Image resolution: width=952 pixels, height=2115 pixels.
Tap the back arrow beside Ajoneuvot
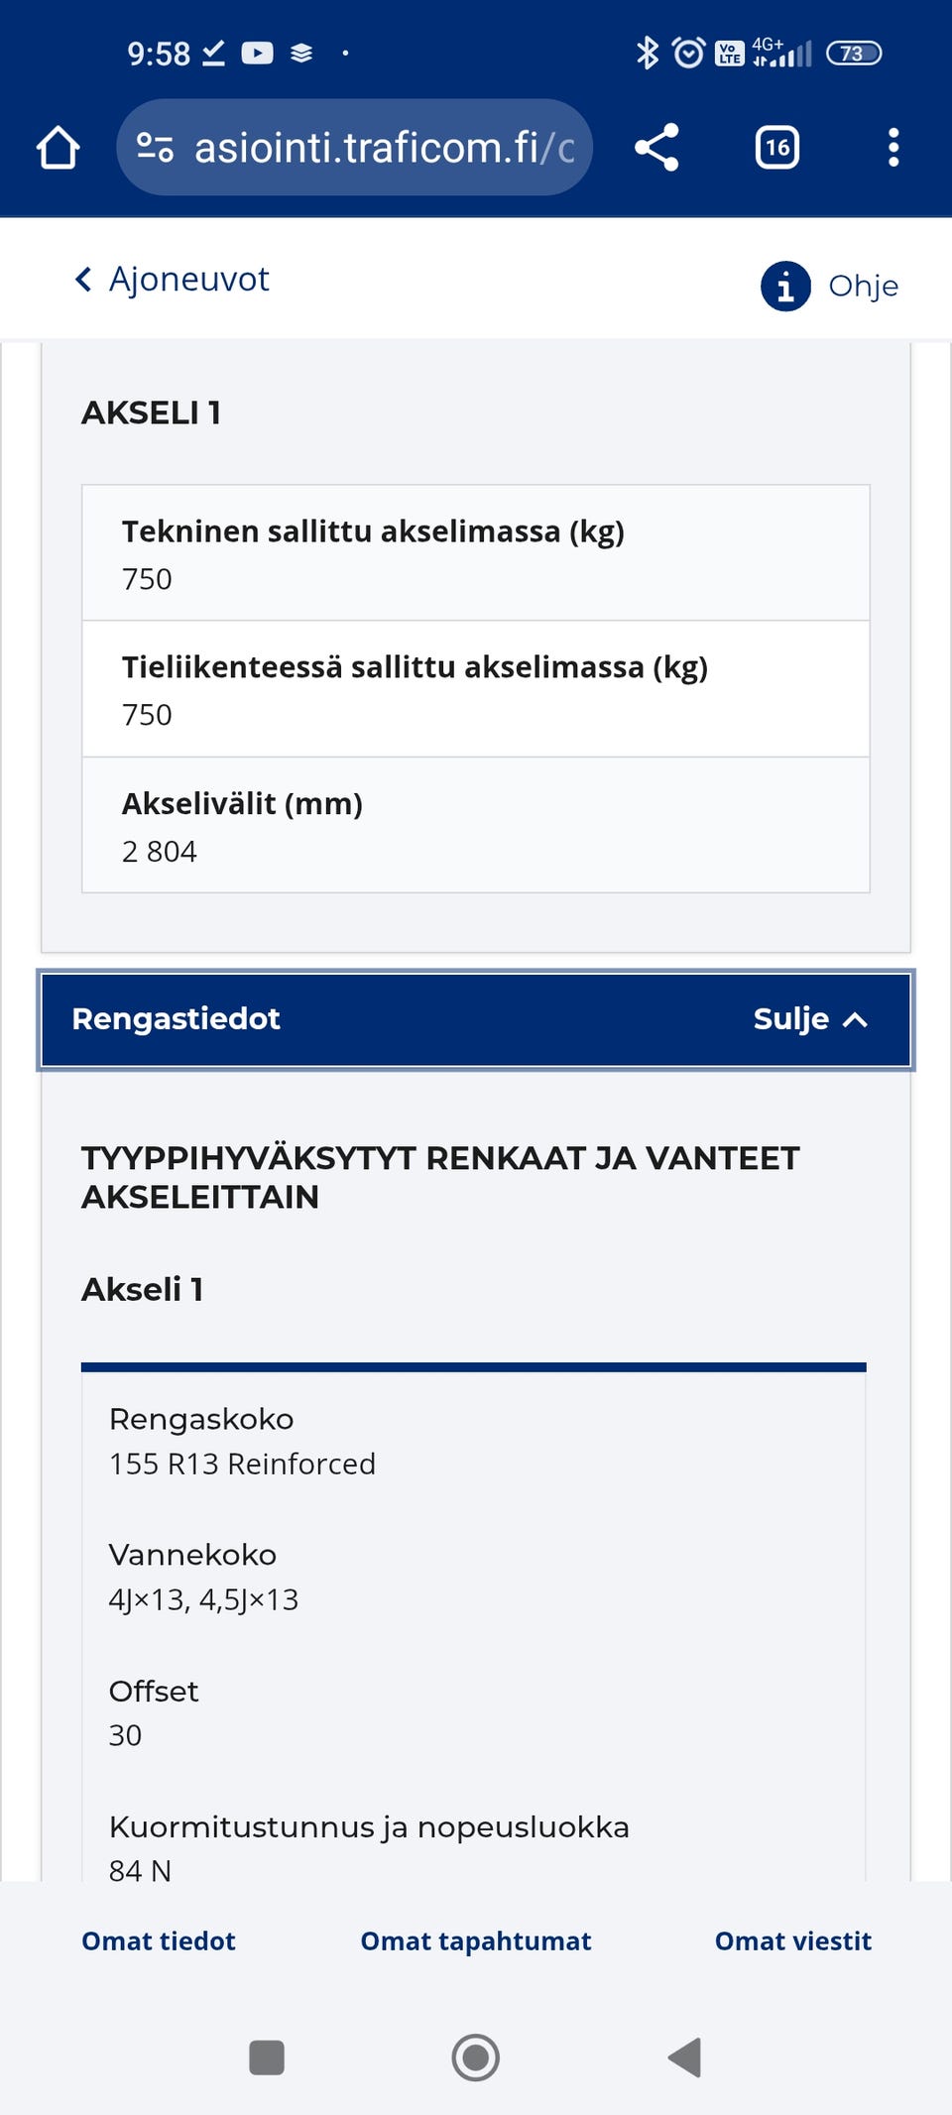click(x=83, y=279)
